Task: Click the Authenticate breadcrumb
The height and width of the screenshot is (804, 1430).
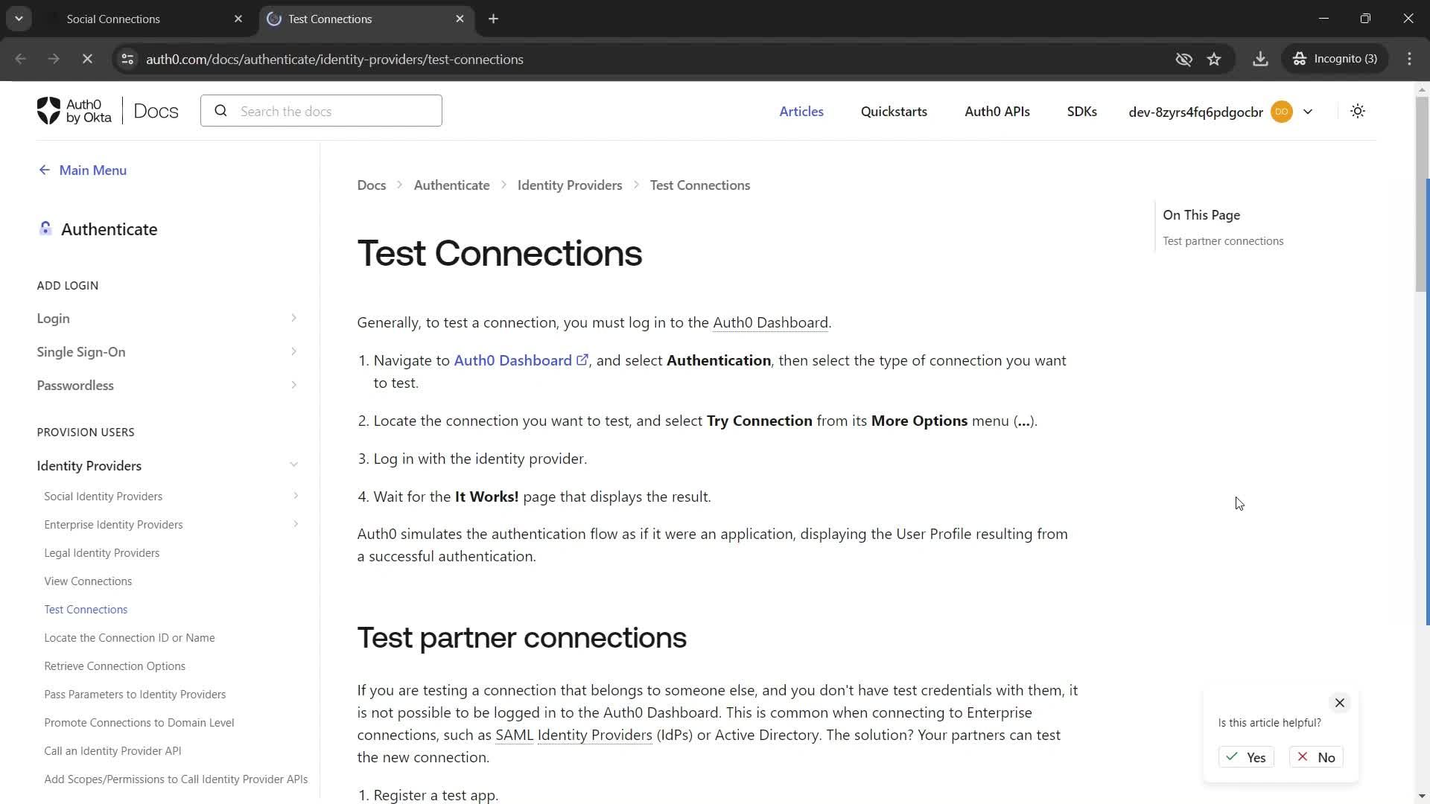Action: (x=452, y=185)
